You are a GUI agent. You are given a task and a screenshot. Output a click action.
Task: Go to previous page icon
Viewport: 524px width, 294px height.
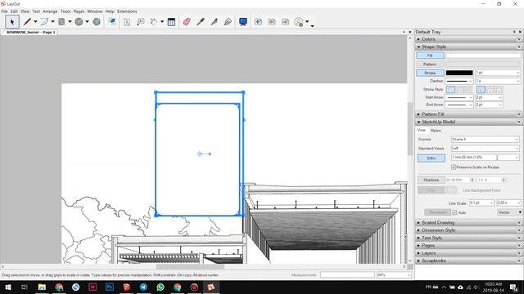(272, 22)
